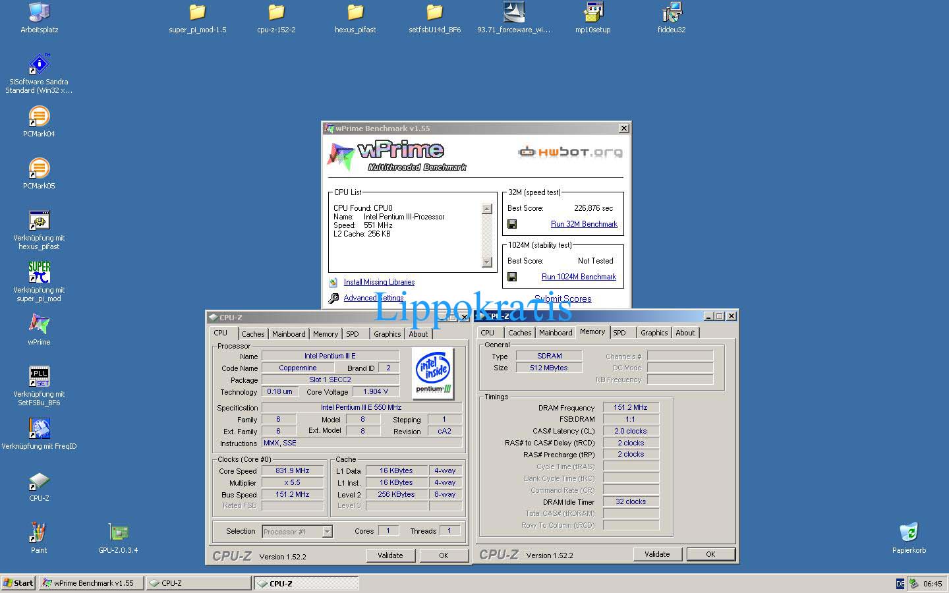
Task: Click OK in right CPU-Z Memory window
Action: tap(710, 554)
